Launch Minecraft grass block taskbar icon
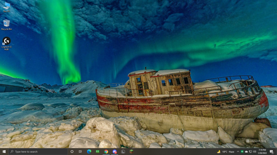The width and height of the screenshot is (277, 155). (x=131, y=151)
